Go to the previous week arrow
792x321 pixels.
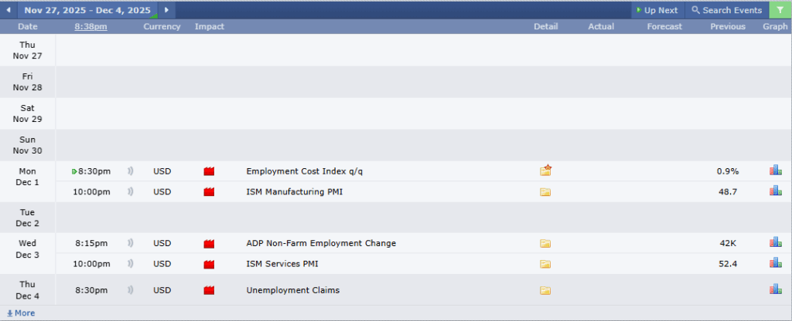pyautogui.click(x=9, y=10)
